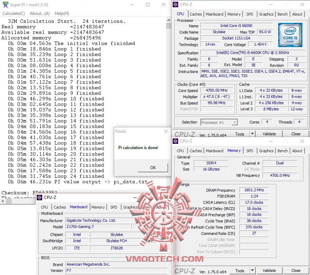Switch to SPD tab in top CPU-Z window

250,14
